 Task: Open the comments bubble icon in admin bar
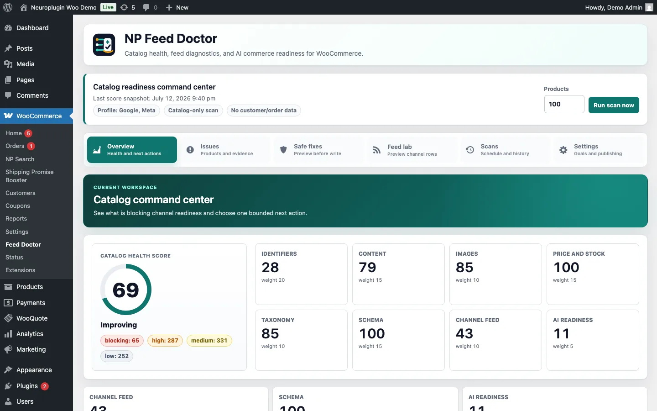[x=146, y=7]
